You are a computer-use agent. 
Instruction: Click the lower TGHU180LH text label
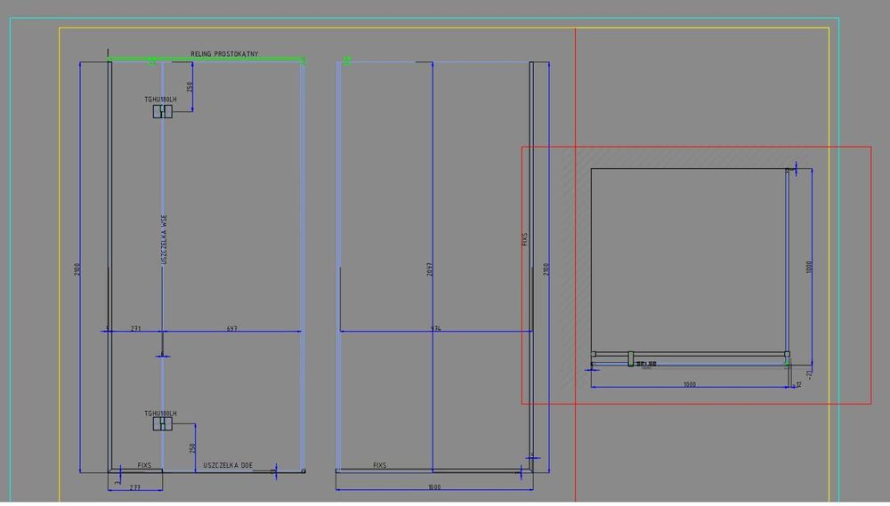160,414
